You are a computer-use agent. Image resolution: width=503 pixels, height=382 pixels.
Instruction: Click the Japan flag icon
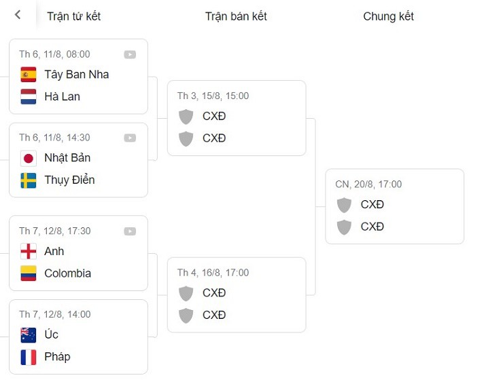coord(29,158)
